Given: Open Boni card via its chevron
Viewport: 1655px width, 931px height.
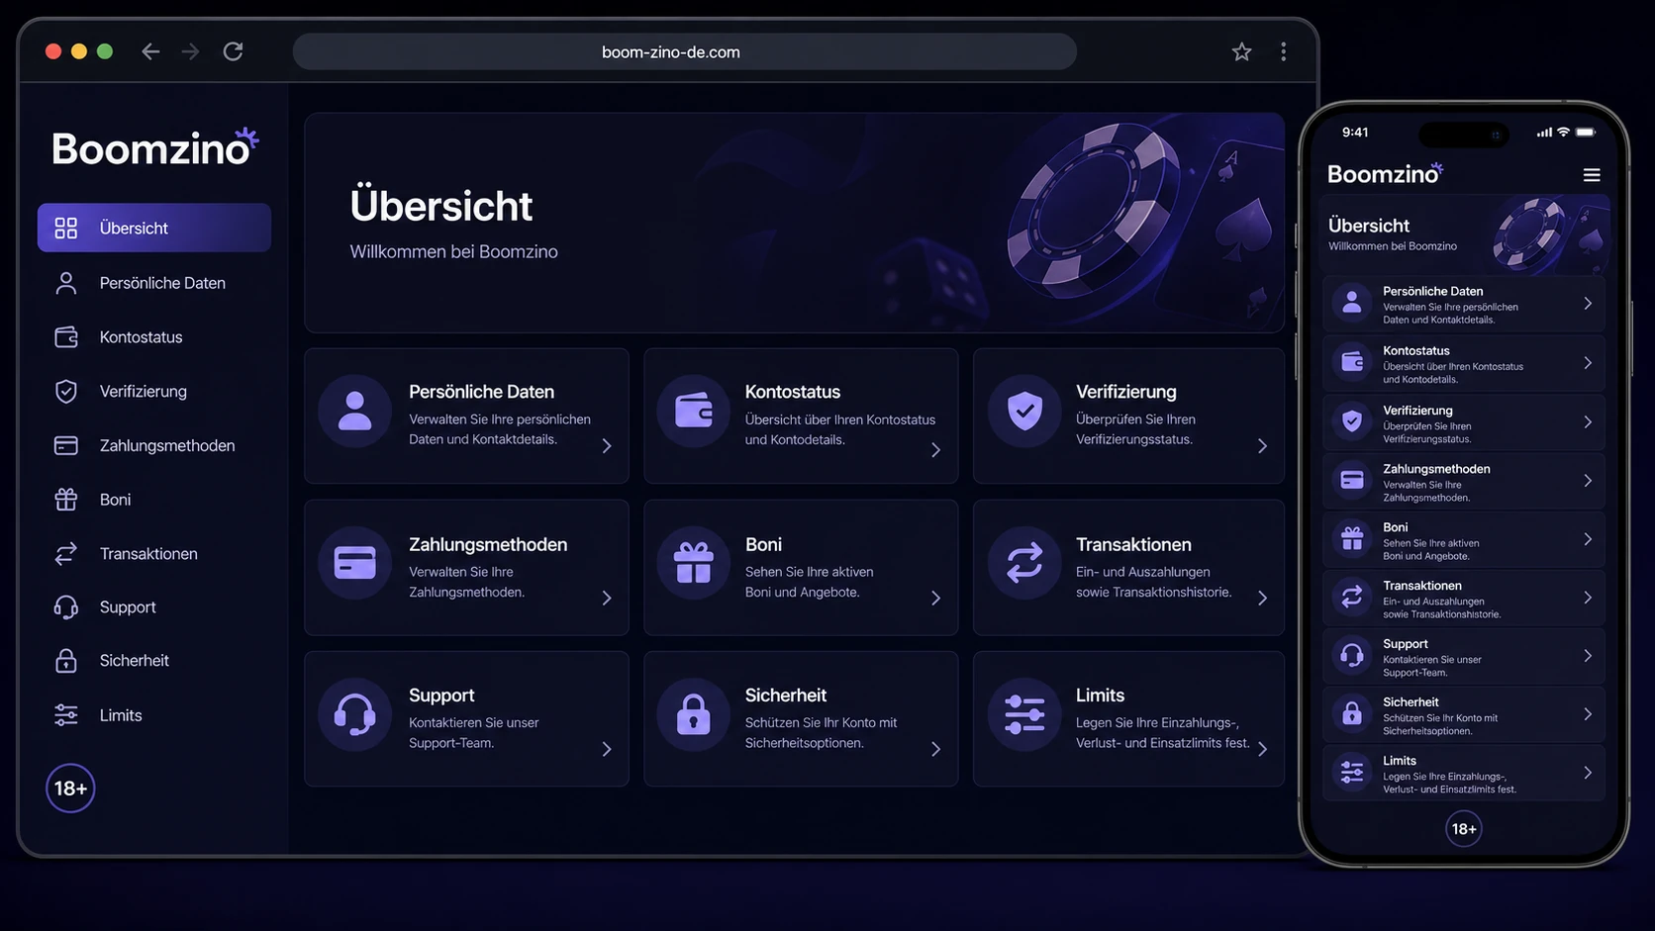Looking at the screenshot, I should [x=935, y=598].
